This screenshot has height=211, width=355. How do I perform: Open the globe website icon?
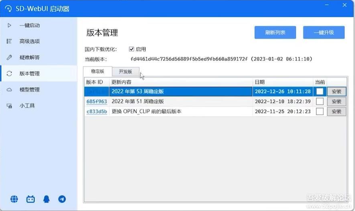14,199
